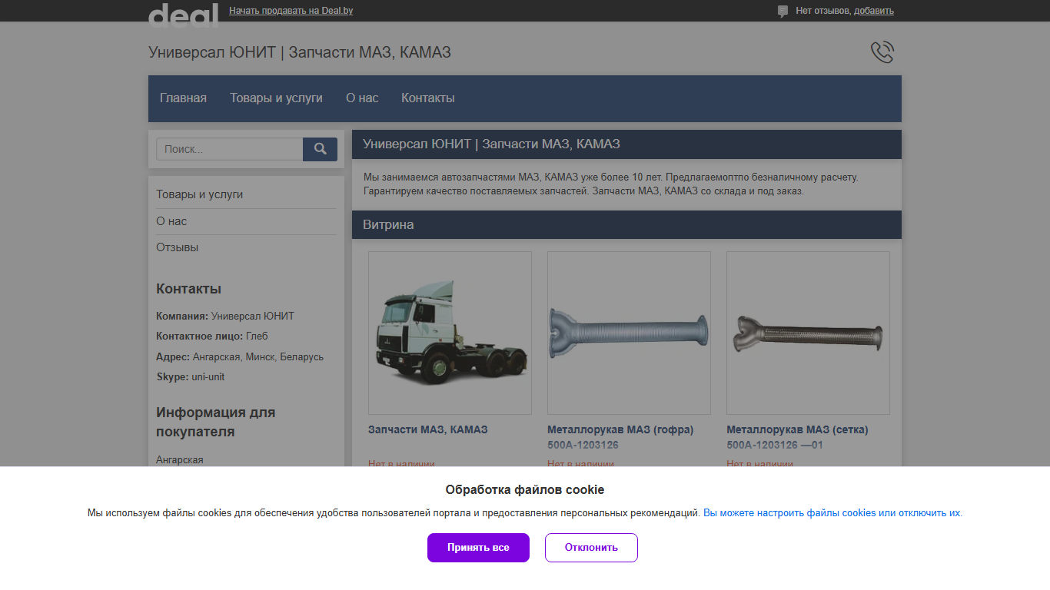Screen dimensions: 1050x590
Task: Click the добавить review link
Action: click(874, 11)
